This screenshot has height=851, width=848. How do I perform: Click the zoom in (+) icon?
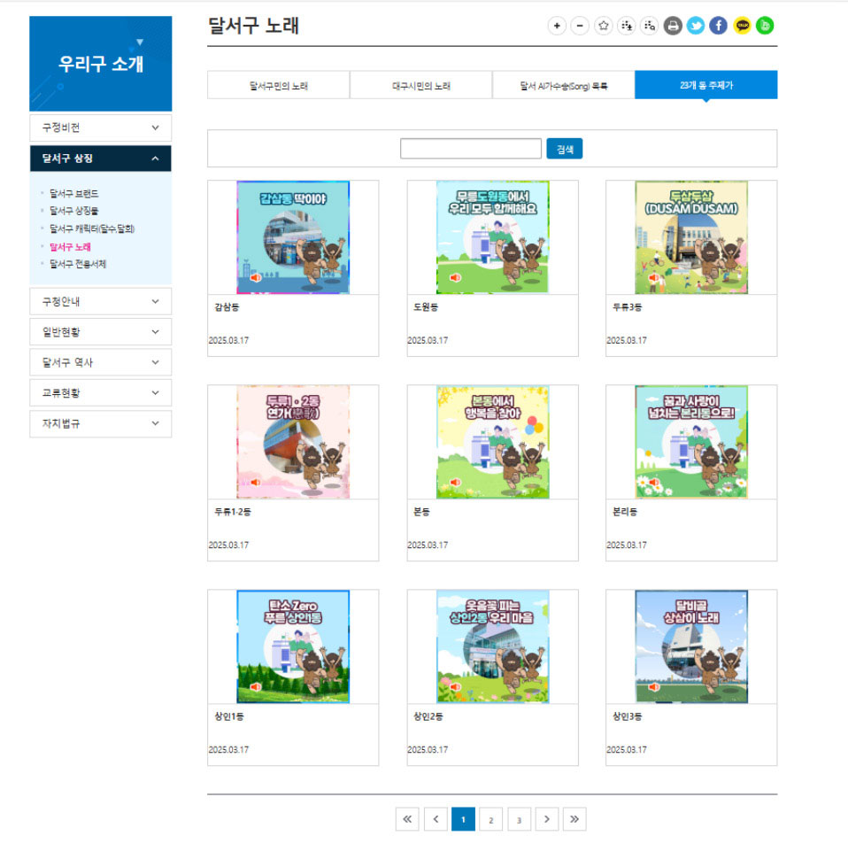coord(557,26)
